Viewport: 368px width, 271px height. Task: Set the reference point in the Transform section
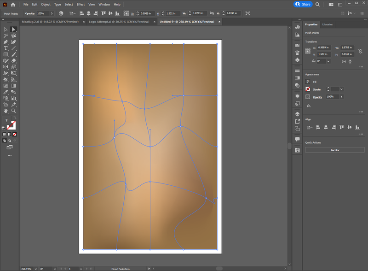pos(308,51)
